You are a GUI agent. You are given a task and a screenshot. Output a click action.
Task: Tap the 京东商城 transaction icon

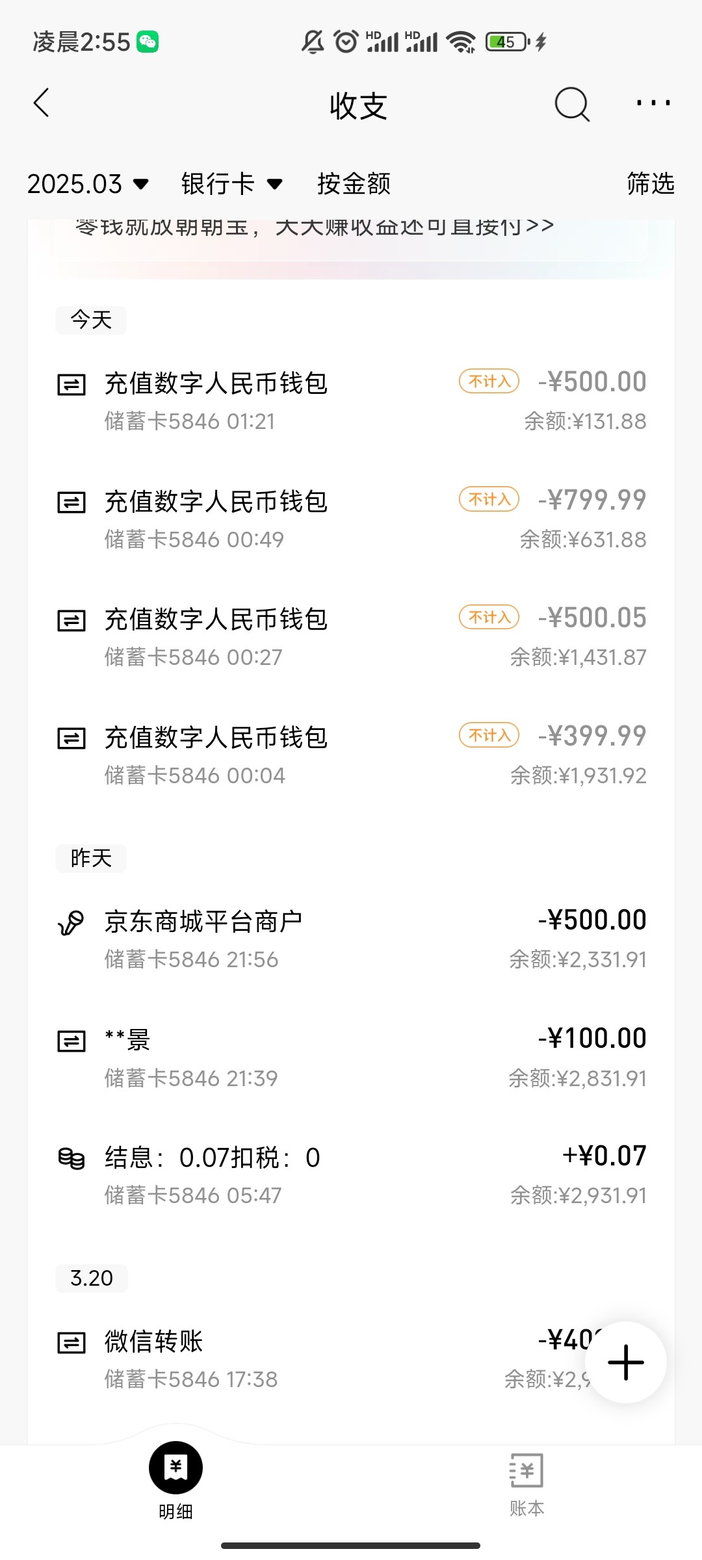point(71,922)
